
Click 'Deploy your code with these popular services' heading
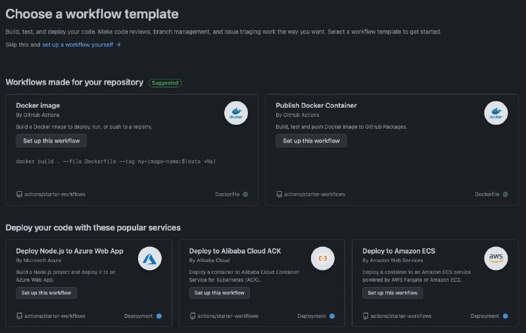click(x=93, y=228)
